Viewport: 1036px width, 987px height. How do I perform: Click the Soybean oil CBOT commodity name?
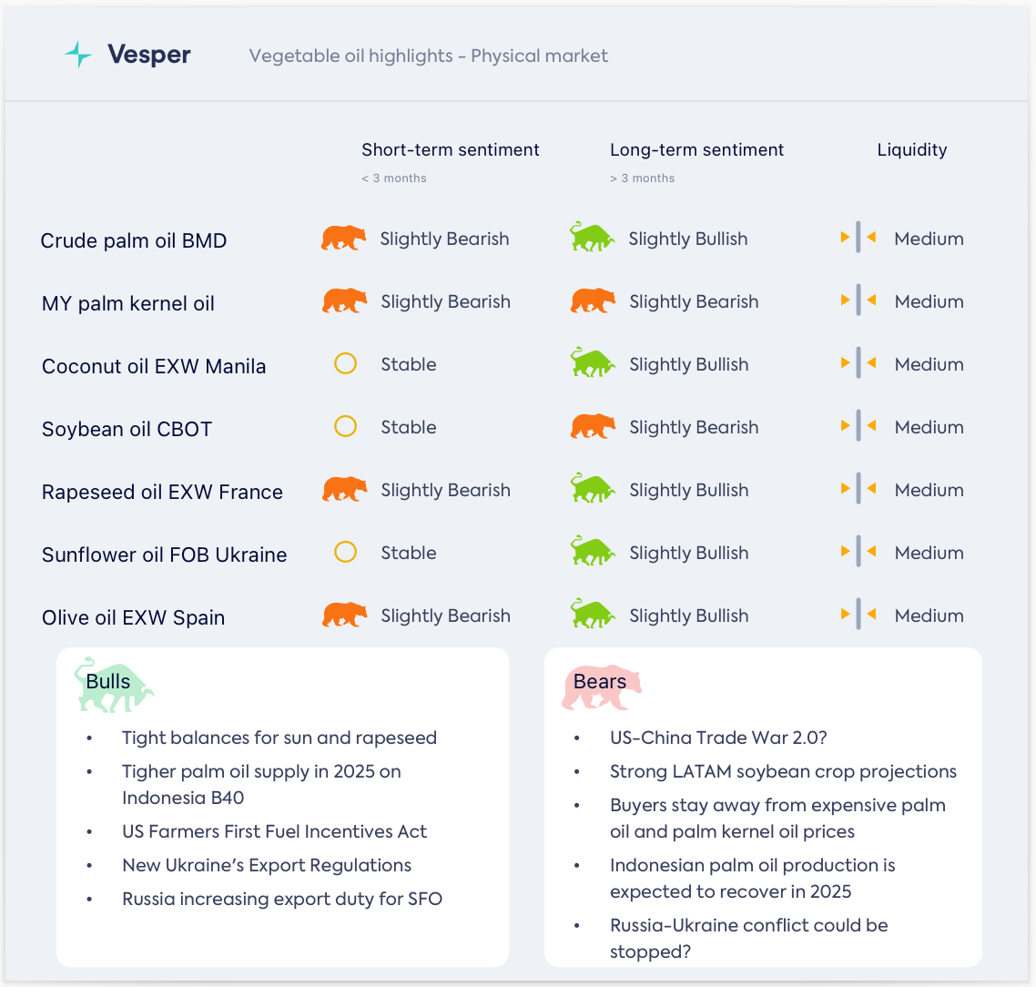pos(127,430)
